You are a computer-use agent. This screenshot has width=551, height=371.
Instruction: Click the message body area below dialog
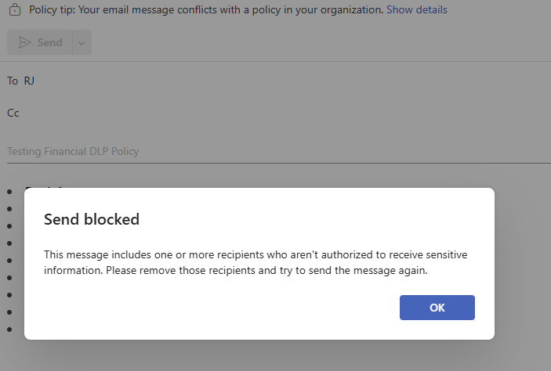coord(276,355)
